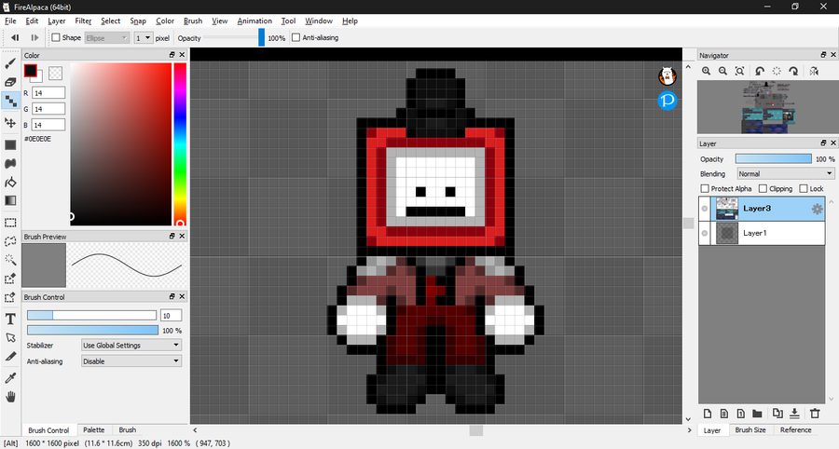
Task: Switch to the Brush Size tab
Action: 750,429
